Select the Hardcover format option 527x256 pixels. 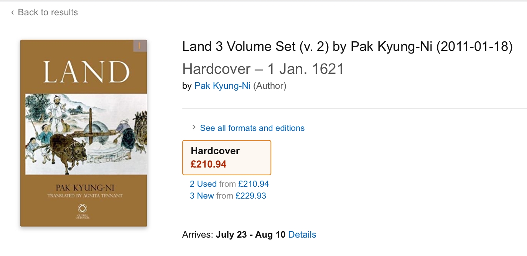[x=227, y=157]
